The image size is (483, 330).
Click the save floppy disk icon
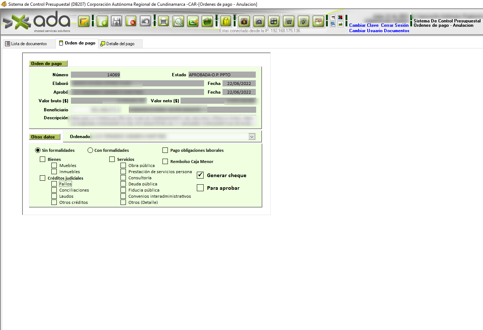tap(116, 21)
